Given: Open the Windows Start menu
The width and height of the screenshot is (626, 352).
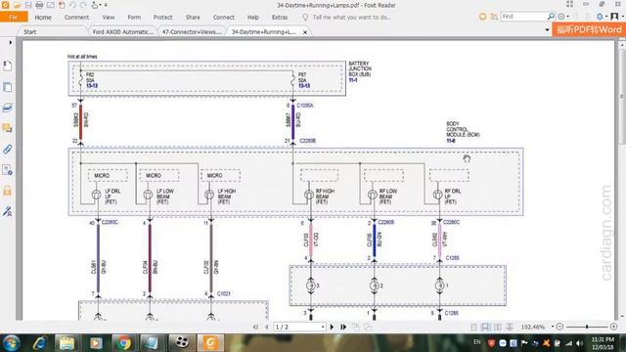Looking at the screenshot, I should (12, 343).
